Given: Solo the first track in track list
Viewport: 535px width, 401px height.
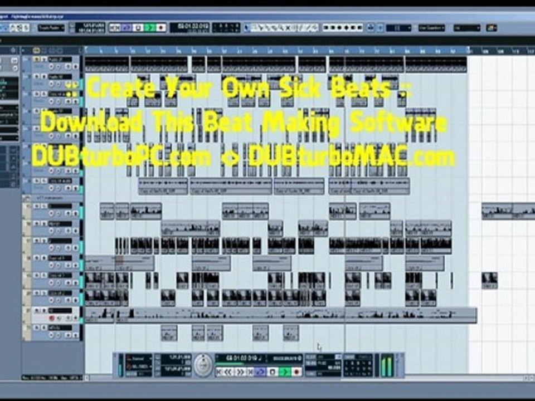Looking at the screenshot, I should pos(43,60).
